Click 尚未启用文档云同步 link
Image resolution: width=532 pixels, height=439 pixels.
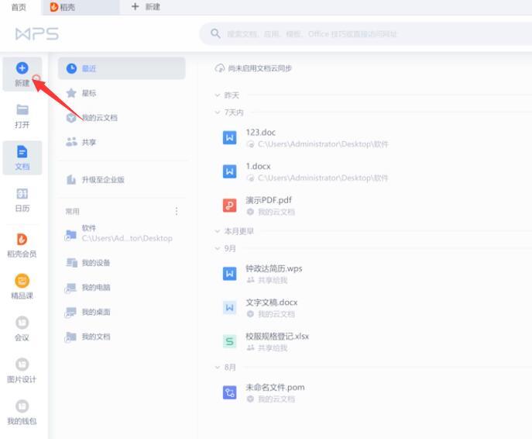pyautogui.click(x=259, y=68)
